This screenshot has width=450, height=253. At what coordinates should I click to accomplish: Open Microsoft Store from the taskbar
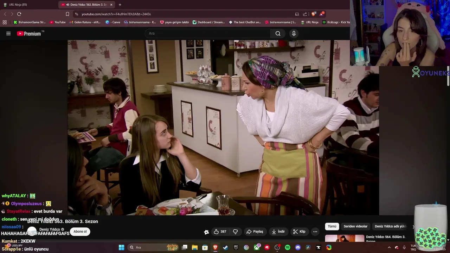205,247
